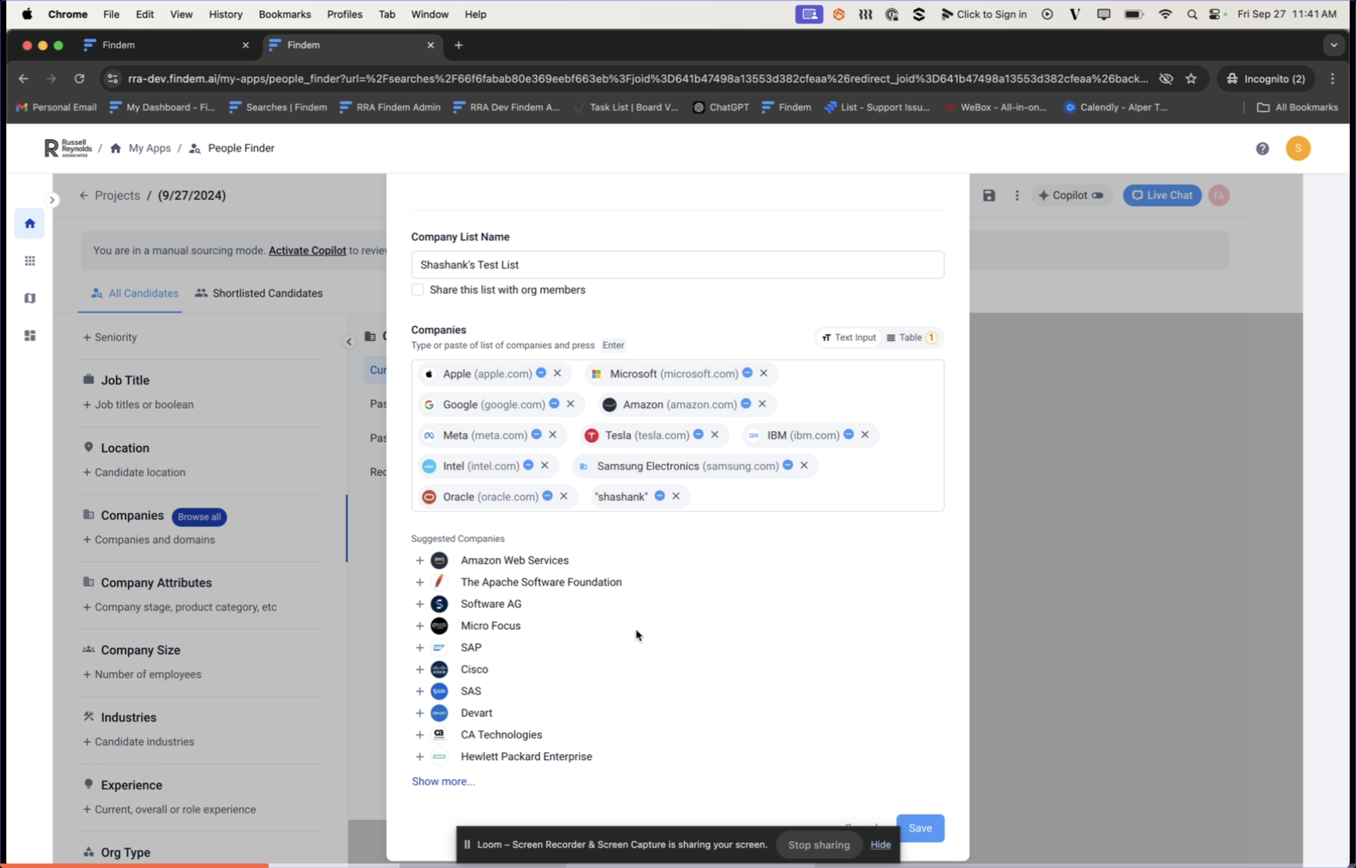The image size is (1356, 868).
Task: Add Cisco to the company list
Action: 419,669
